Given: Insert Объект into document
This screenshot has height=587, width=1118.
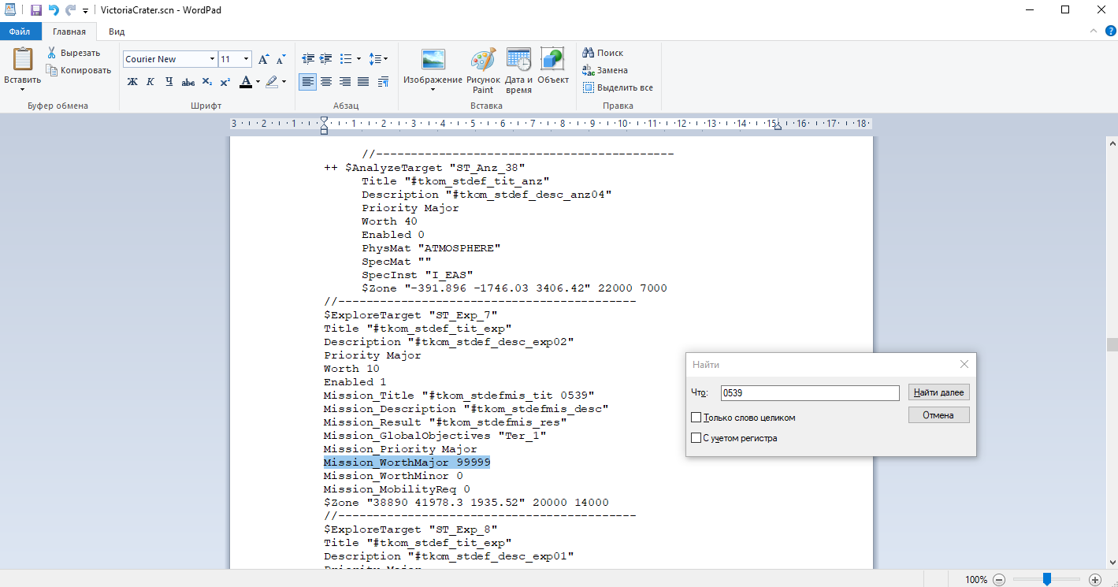Looking at the screenshot, I should [553, 65].
